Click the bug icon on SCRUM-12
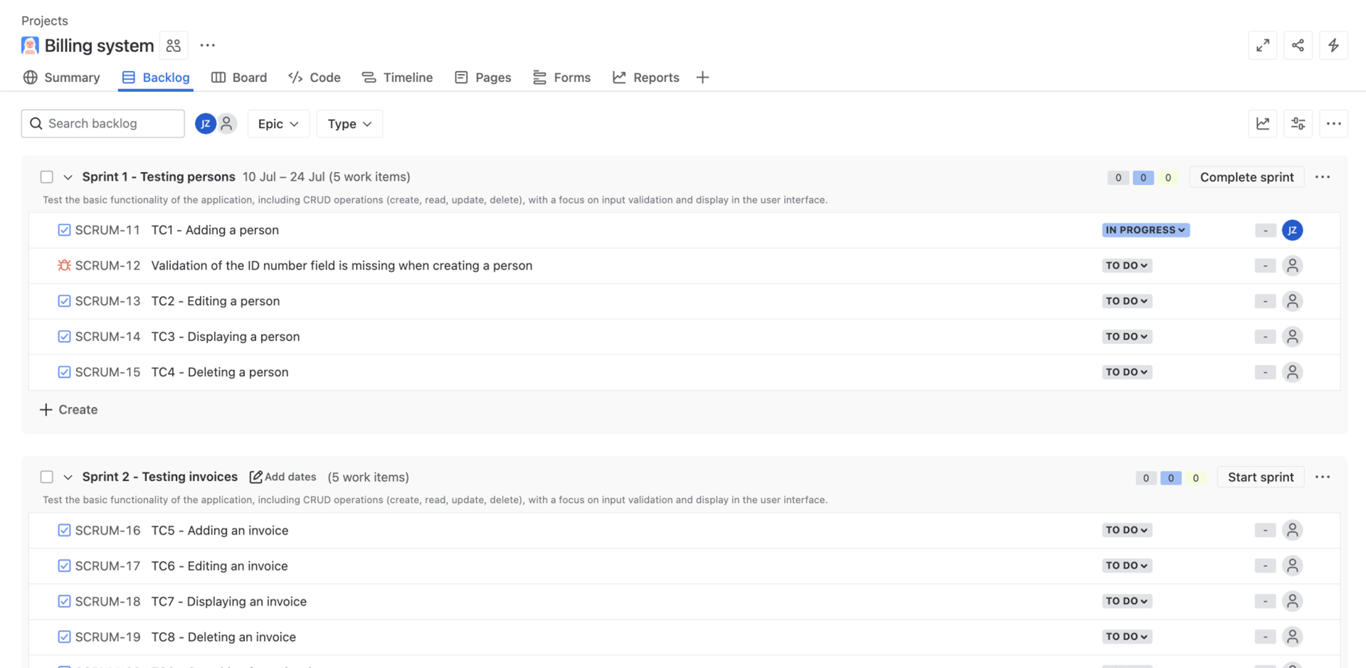Viewport: 1366px width, 668px height. click(63, 265)
